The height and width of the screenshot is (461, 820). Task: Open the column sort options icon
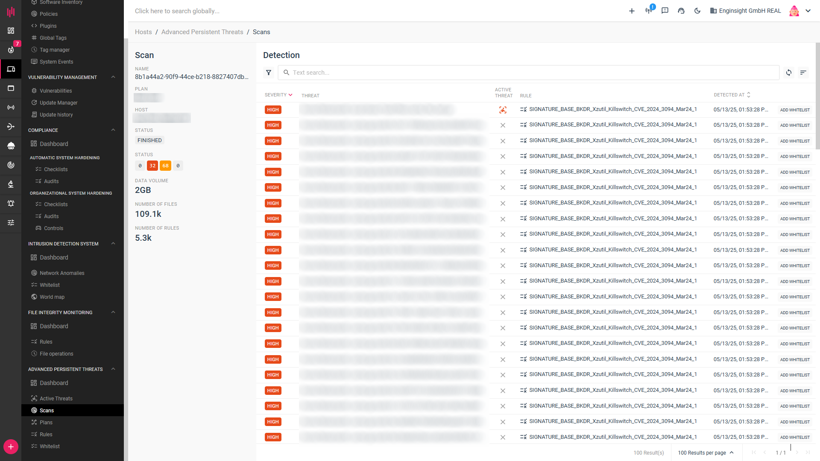[x=803, y=73]
